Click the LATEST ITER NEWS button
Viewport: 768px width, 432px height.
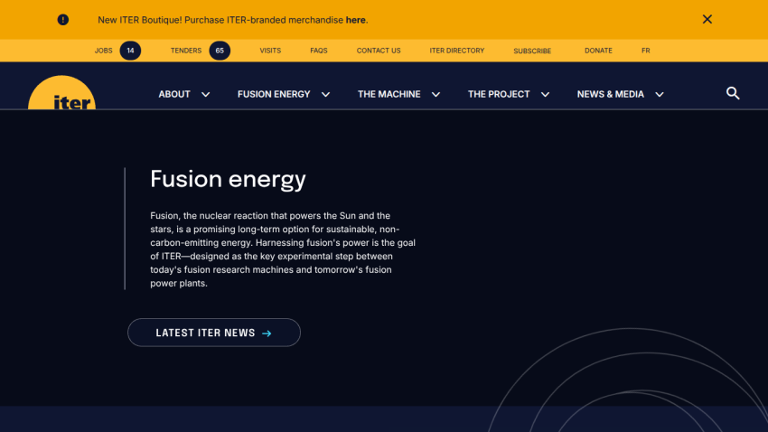[214, 333]
